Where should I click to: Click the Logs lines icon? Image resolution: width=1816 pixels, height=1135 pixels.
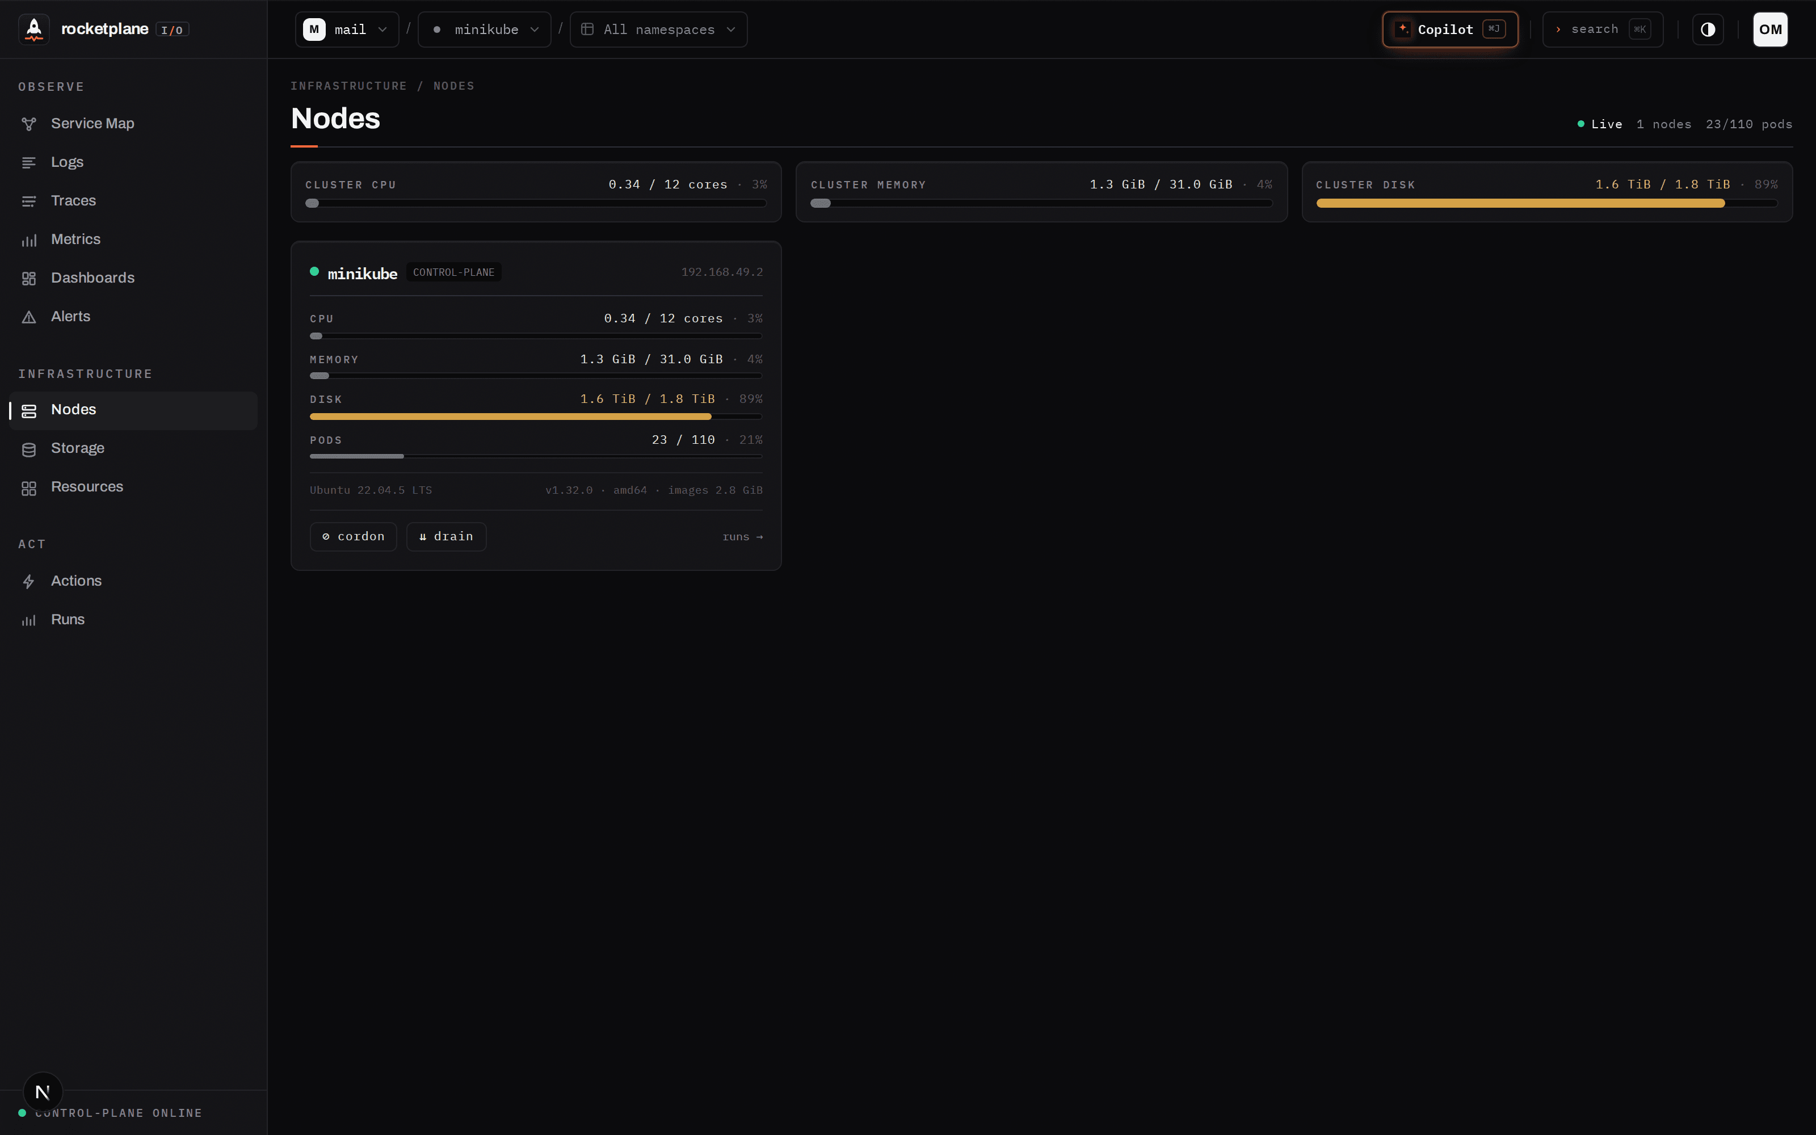(x=28, y=163)
